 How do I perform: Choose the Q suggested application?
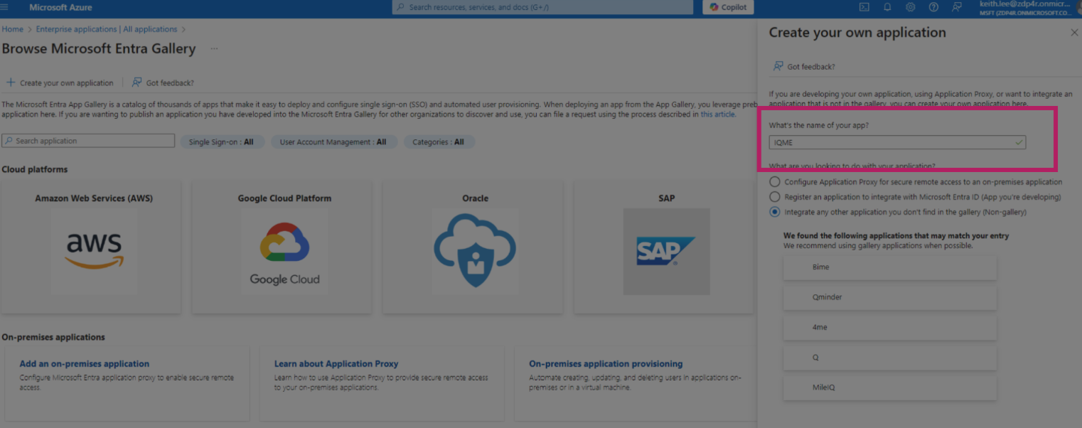890,358
